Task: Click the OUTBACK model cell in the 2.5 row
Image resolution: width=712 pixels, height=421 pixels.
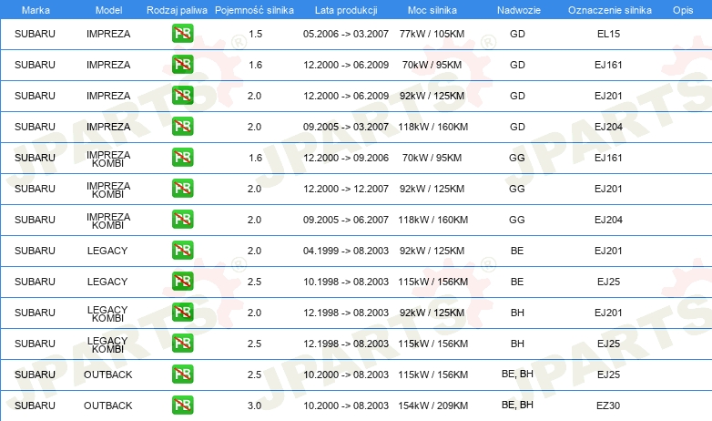Action: point(107,375)
